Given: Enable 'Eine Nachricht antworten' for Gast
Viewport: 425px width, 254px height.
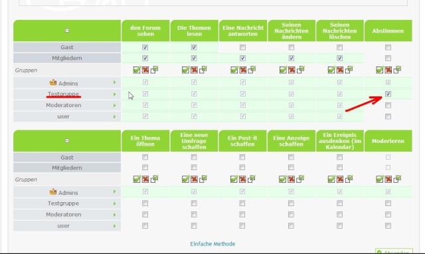Looking at the screenshot, I should (x=242, y=47).
